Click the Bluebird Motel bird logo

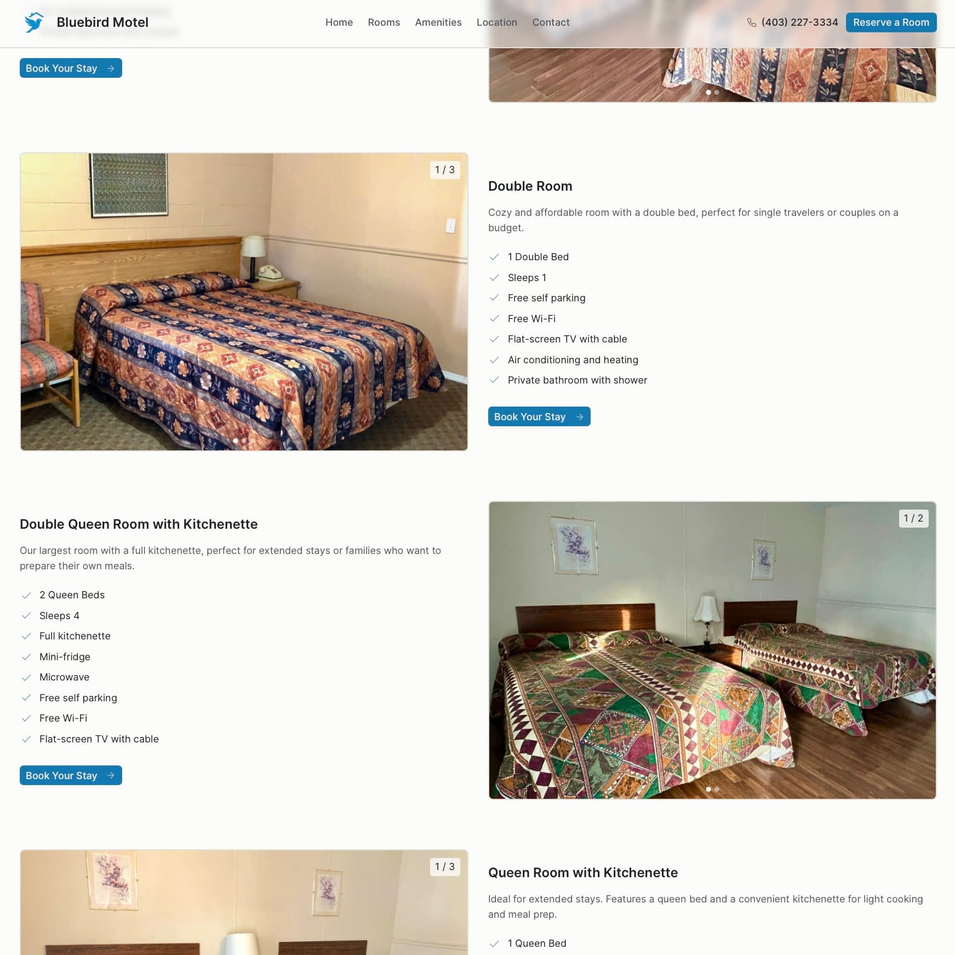(34, 22)
